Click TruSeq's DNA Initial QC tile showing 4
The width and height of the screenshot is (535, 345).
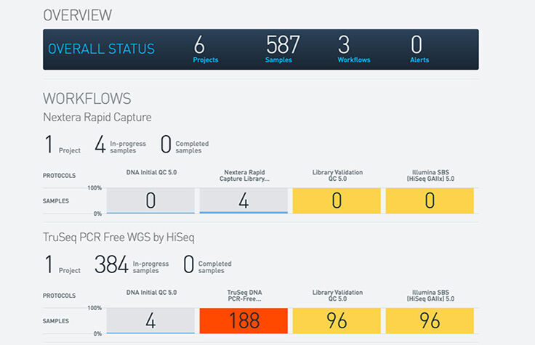pos(150,320)
